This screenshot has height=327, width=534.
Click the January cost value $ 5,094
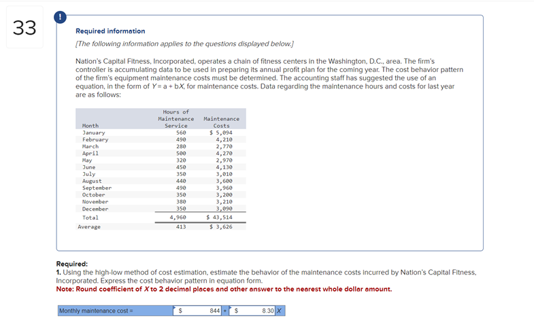click(221, 133)
